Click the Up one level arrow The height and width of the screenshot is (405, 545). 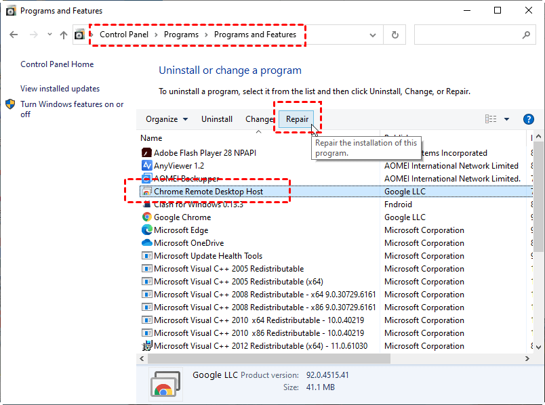[x=64, y=35]
